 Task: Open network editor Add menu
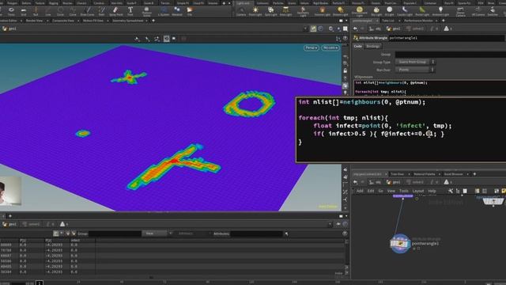coord(360,191)
